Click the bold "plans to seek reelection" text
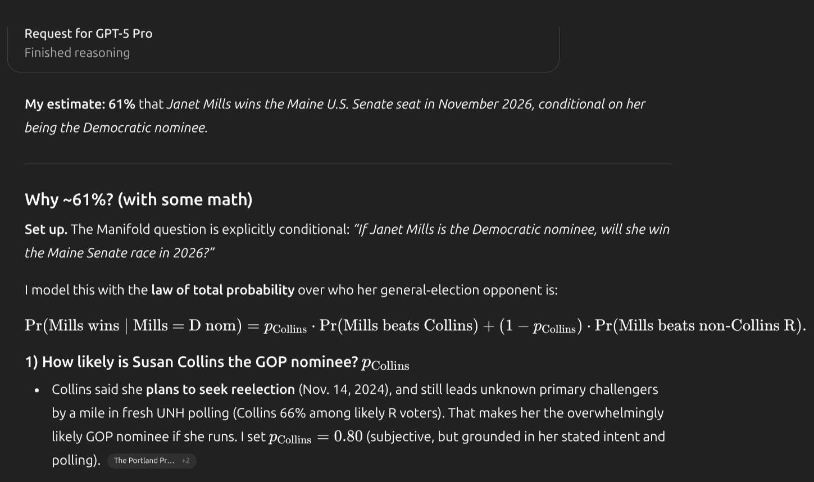This screenshot has width=814, height=482. pyautogui.click(x=220, y=390)
